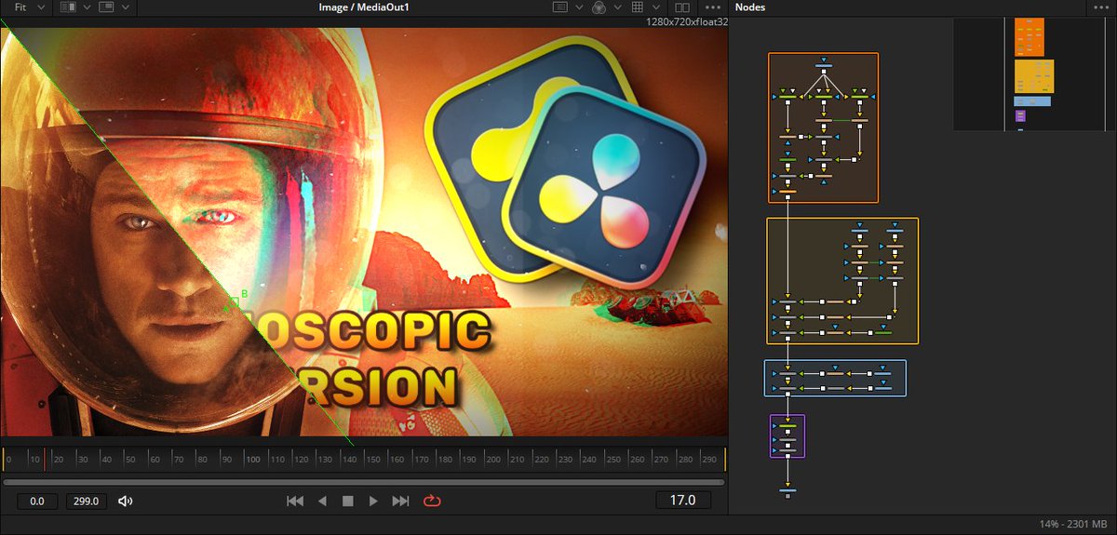Play the composition in reverse
The width and height of the screenshot is (1117, 535).
[x=322, y=501]
